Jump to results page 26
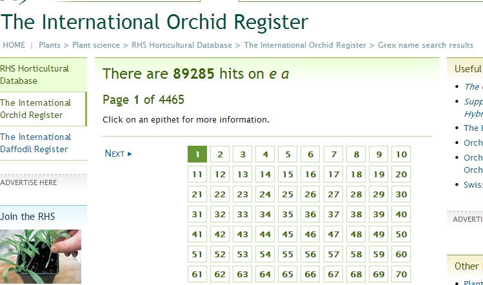This screenshot has height=285, width=483. tap(311, 194)
